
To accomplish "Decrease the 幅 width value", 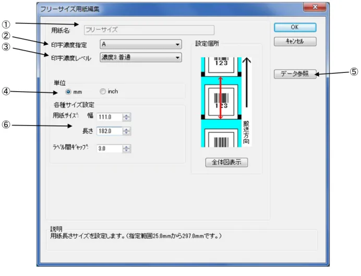I will click(x=126, y=119).
